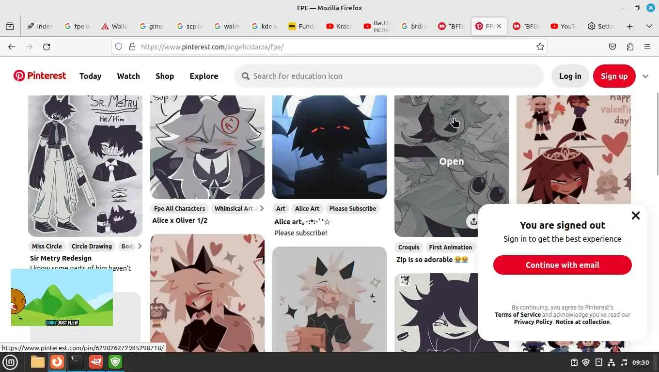Image resolution: width=659 pixels, height=372 pixels.
Task: Open the Firefox hamburger menu
Action: [x=647, y=46]
